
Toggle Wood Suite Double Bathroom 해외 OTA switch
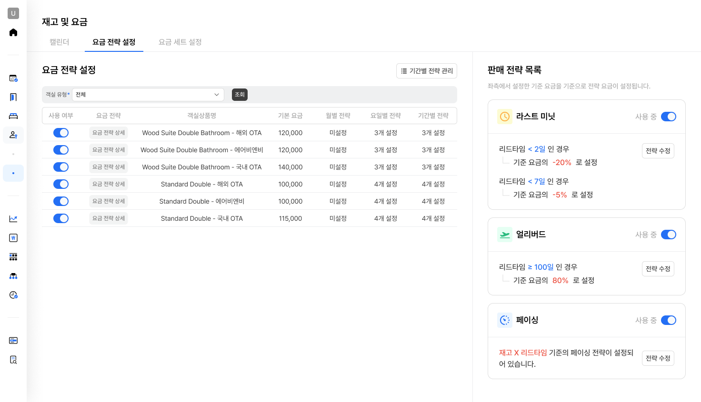coord(61,133)
